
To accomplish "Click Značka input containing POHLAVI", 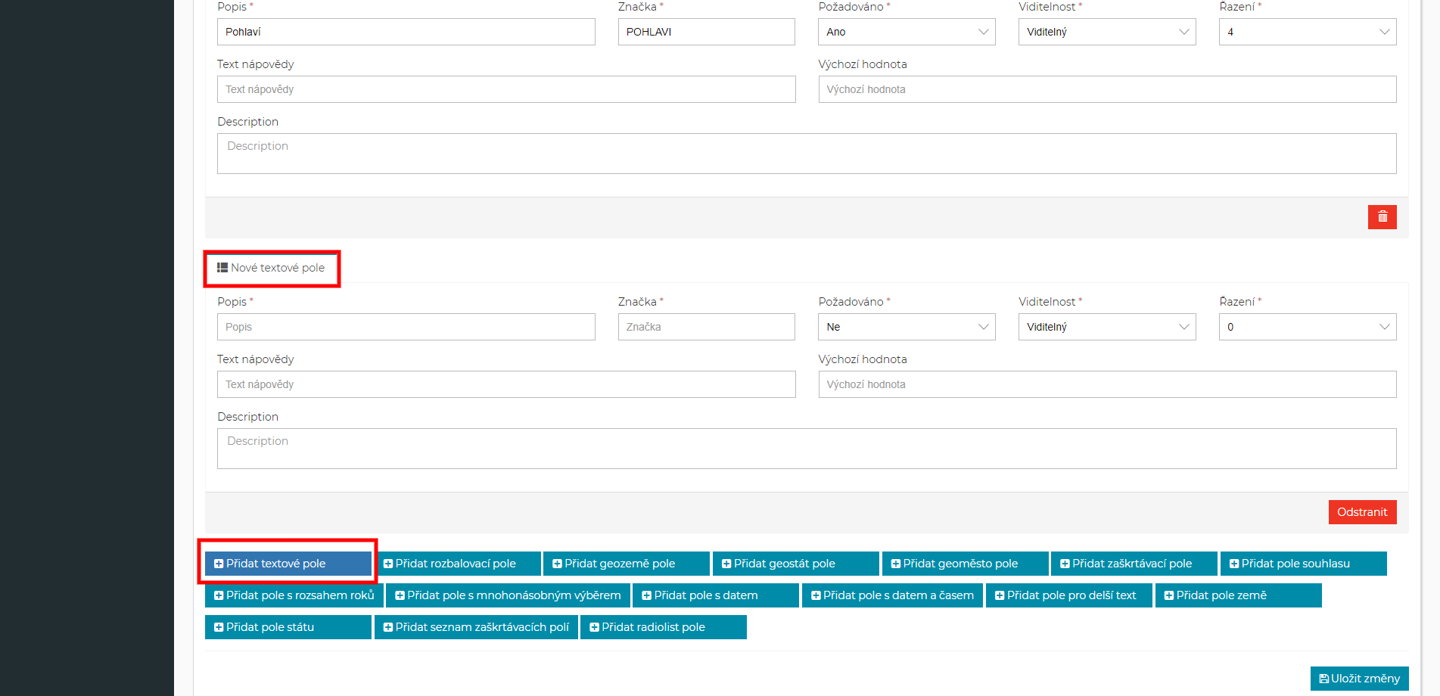I will [707, 32].
